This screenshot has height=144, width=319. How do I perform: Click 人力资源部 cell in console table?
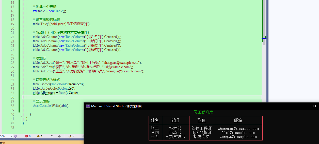click(x=175, y=137)
